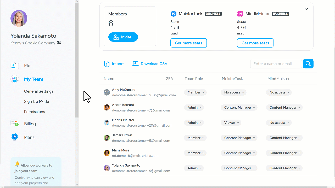Open Yolanda Sakamoto's MindMeister role dropdown
This screenshot has width=335, height=188.
click(284, 168)
